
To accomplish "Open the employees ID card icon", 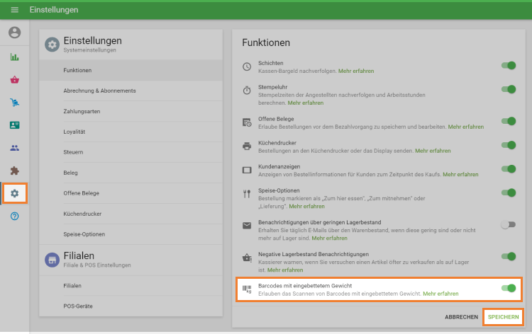I will tap(14, 125).
